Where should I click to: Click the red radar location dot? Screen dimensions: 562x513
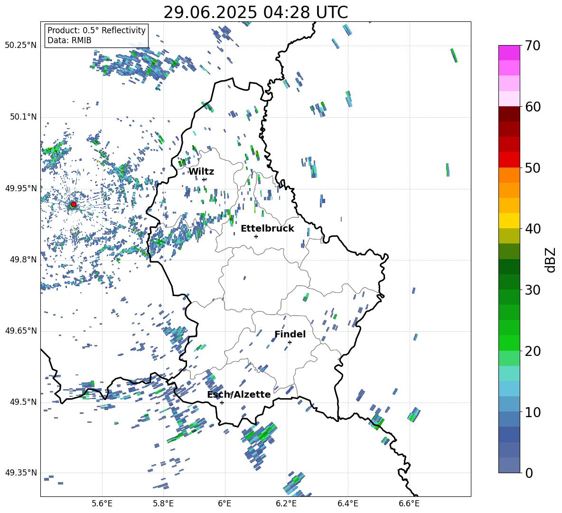point(74,205)
